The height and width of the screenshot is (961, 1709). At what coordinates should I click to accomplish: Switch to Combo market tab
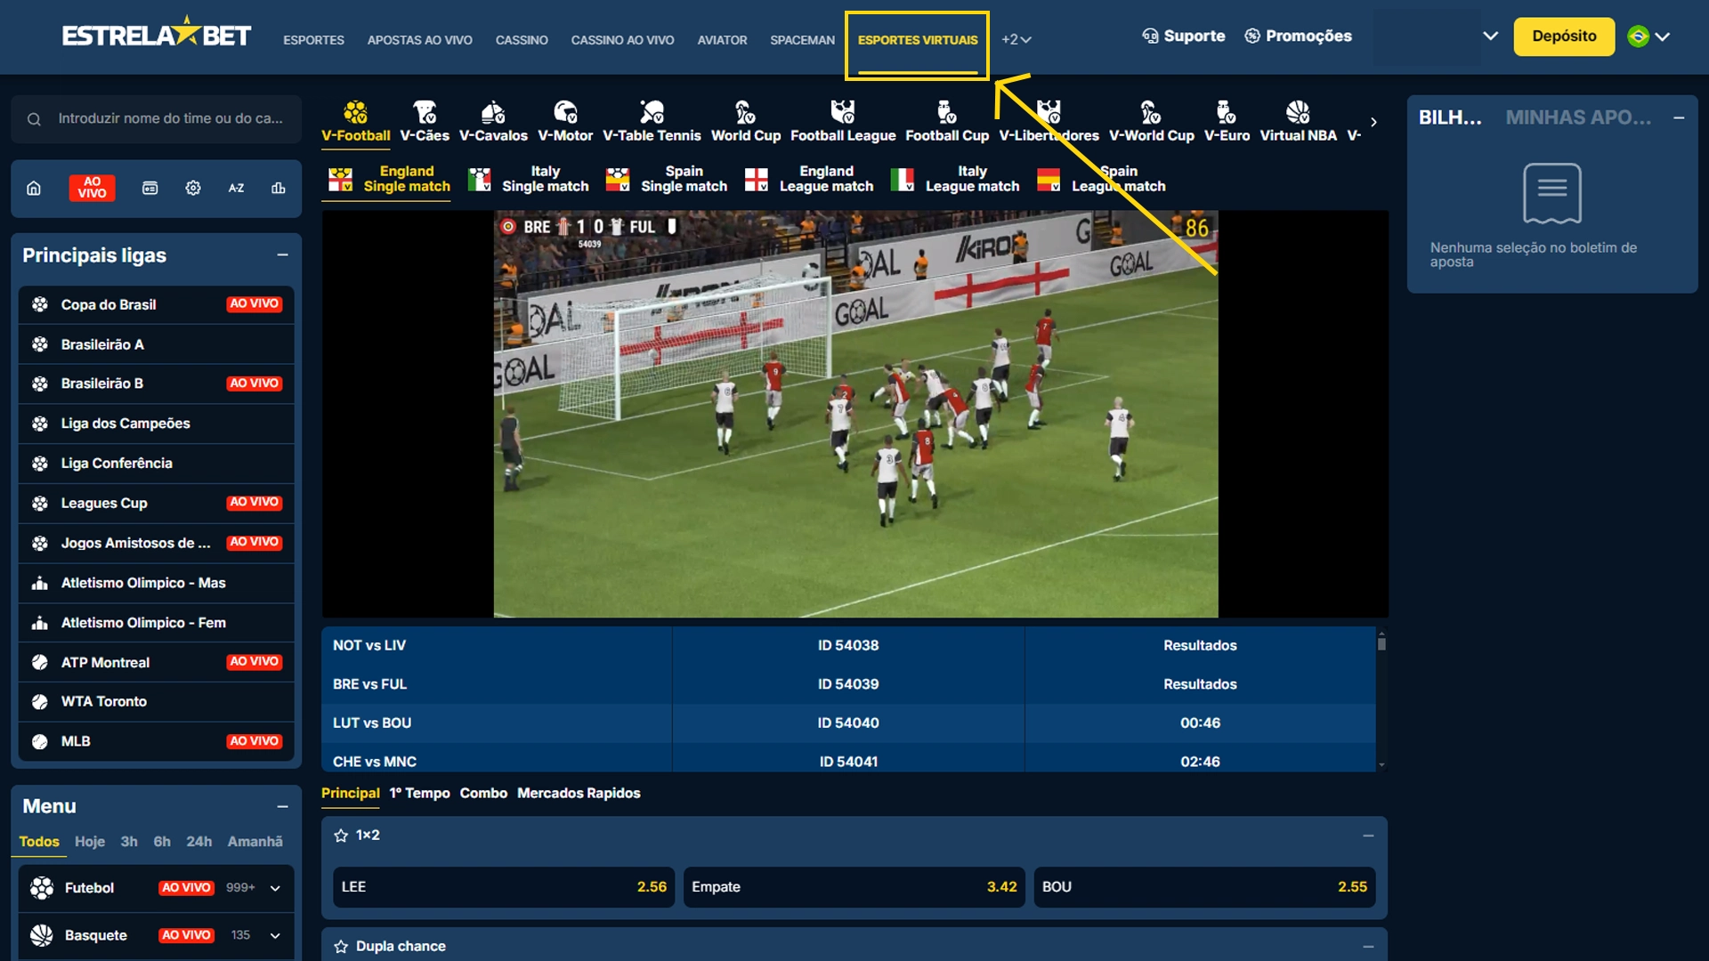(x=483, y=793)
